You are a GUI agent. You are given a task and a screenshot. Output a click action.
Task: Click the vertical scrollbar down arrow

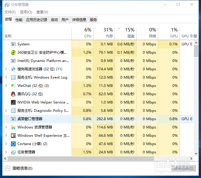click(x=196, y=154)
